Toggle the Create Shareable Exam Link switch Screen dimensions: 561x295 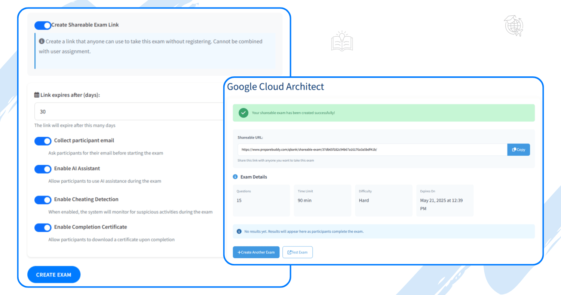point(43,25)
